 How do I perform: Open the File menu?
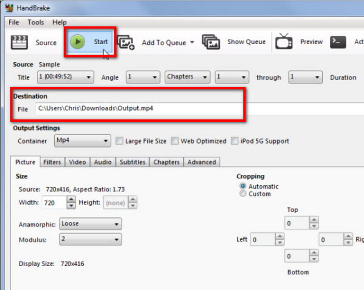[x=14, y=22]
